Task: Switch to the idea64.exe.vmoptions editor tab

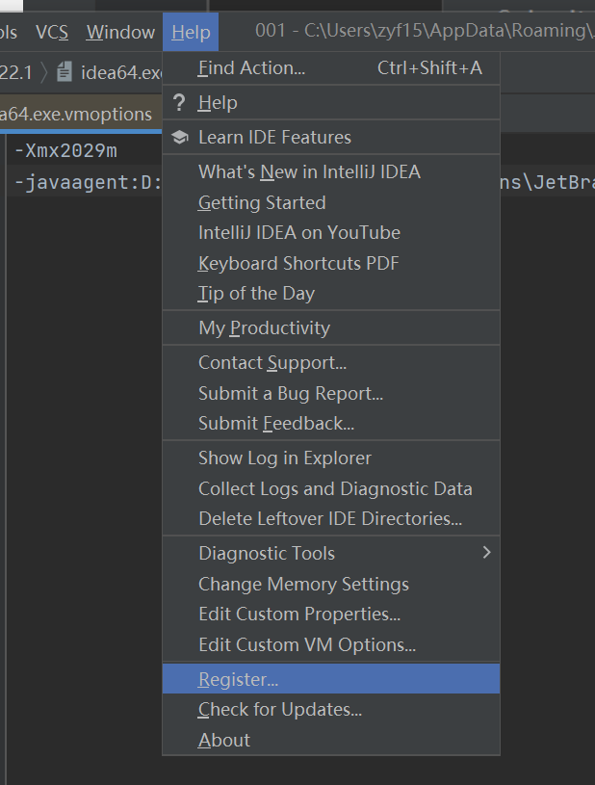Action: pos(76,115)
